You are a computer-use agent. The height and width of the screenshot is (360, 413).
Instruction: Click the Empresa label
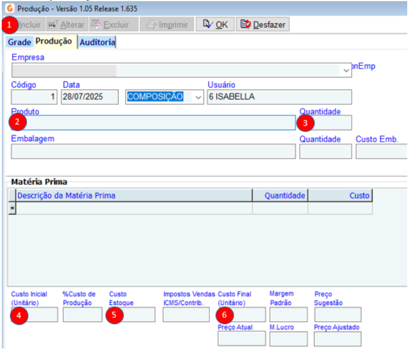coord(28,57)
